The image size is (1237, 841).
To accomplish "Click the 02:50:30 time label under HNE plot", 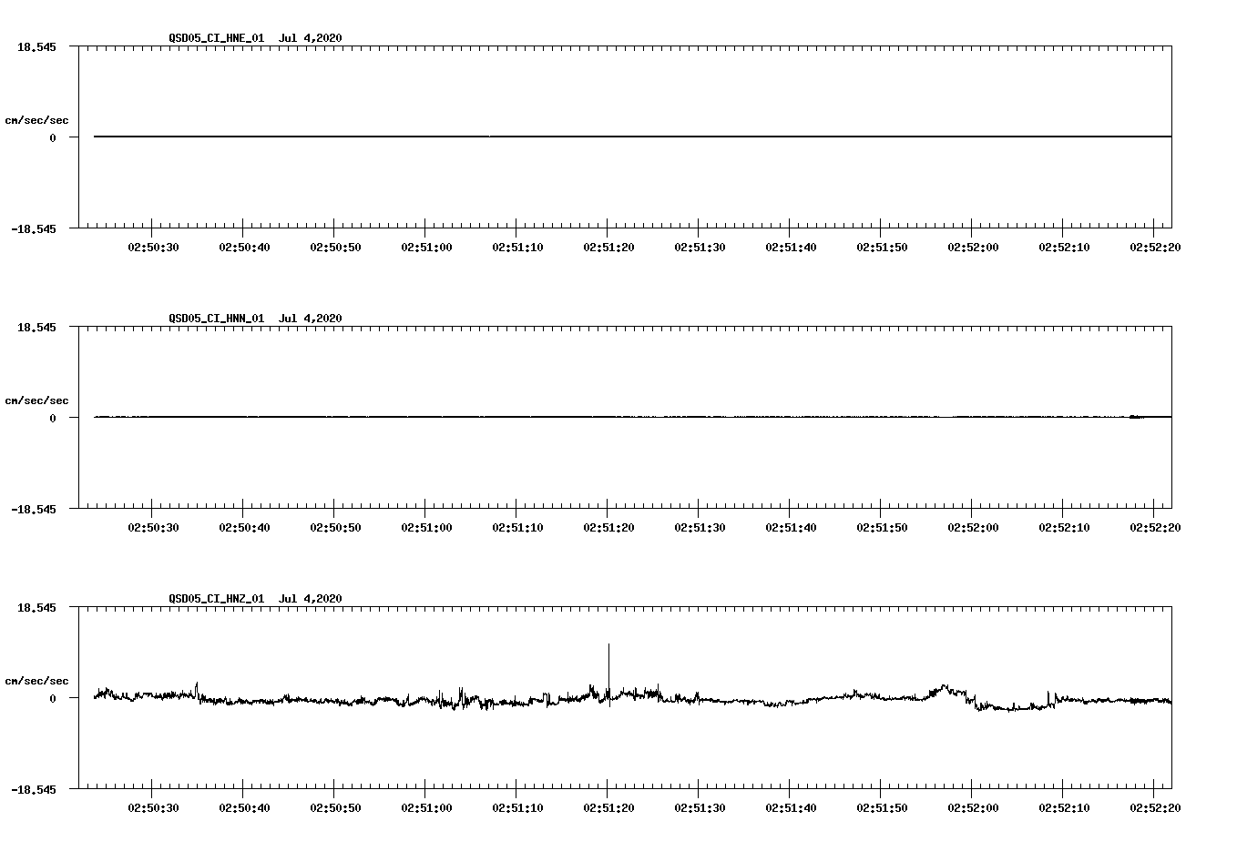I will click(x=153, y=248).
